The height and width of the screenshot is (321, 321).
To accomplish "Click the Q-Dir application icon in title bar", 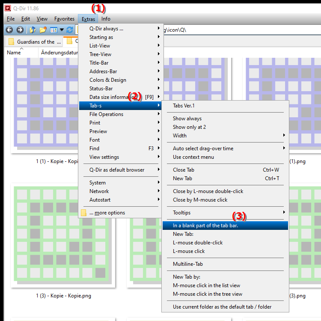I will pyautogui.click(x=8, y=8).
